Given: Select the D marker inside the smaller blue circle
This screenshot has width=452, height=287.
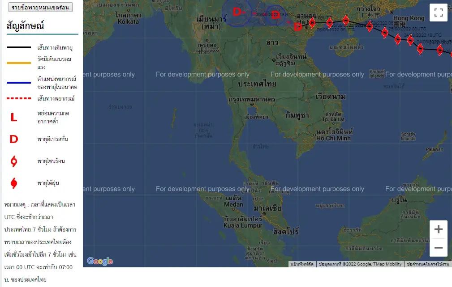Looking at the screenshot, I should coord(276,15).
